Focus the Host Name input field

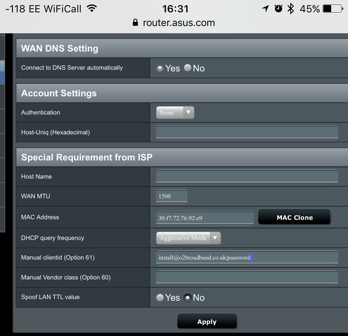[x=247, y=177]
